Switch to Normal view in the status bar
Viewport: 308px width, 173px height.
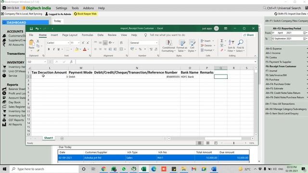(200, 143)
